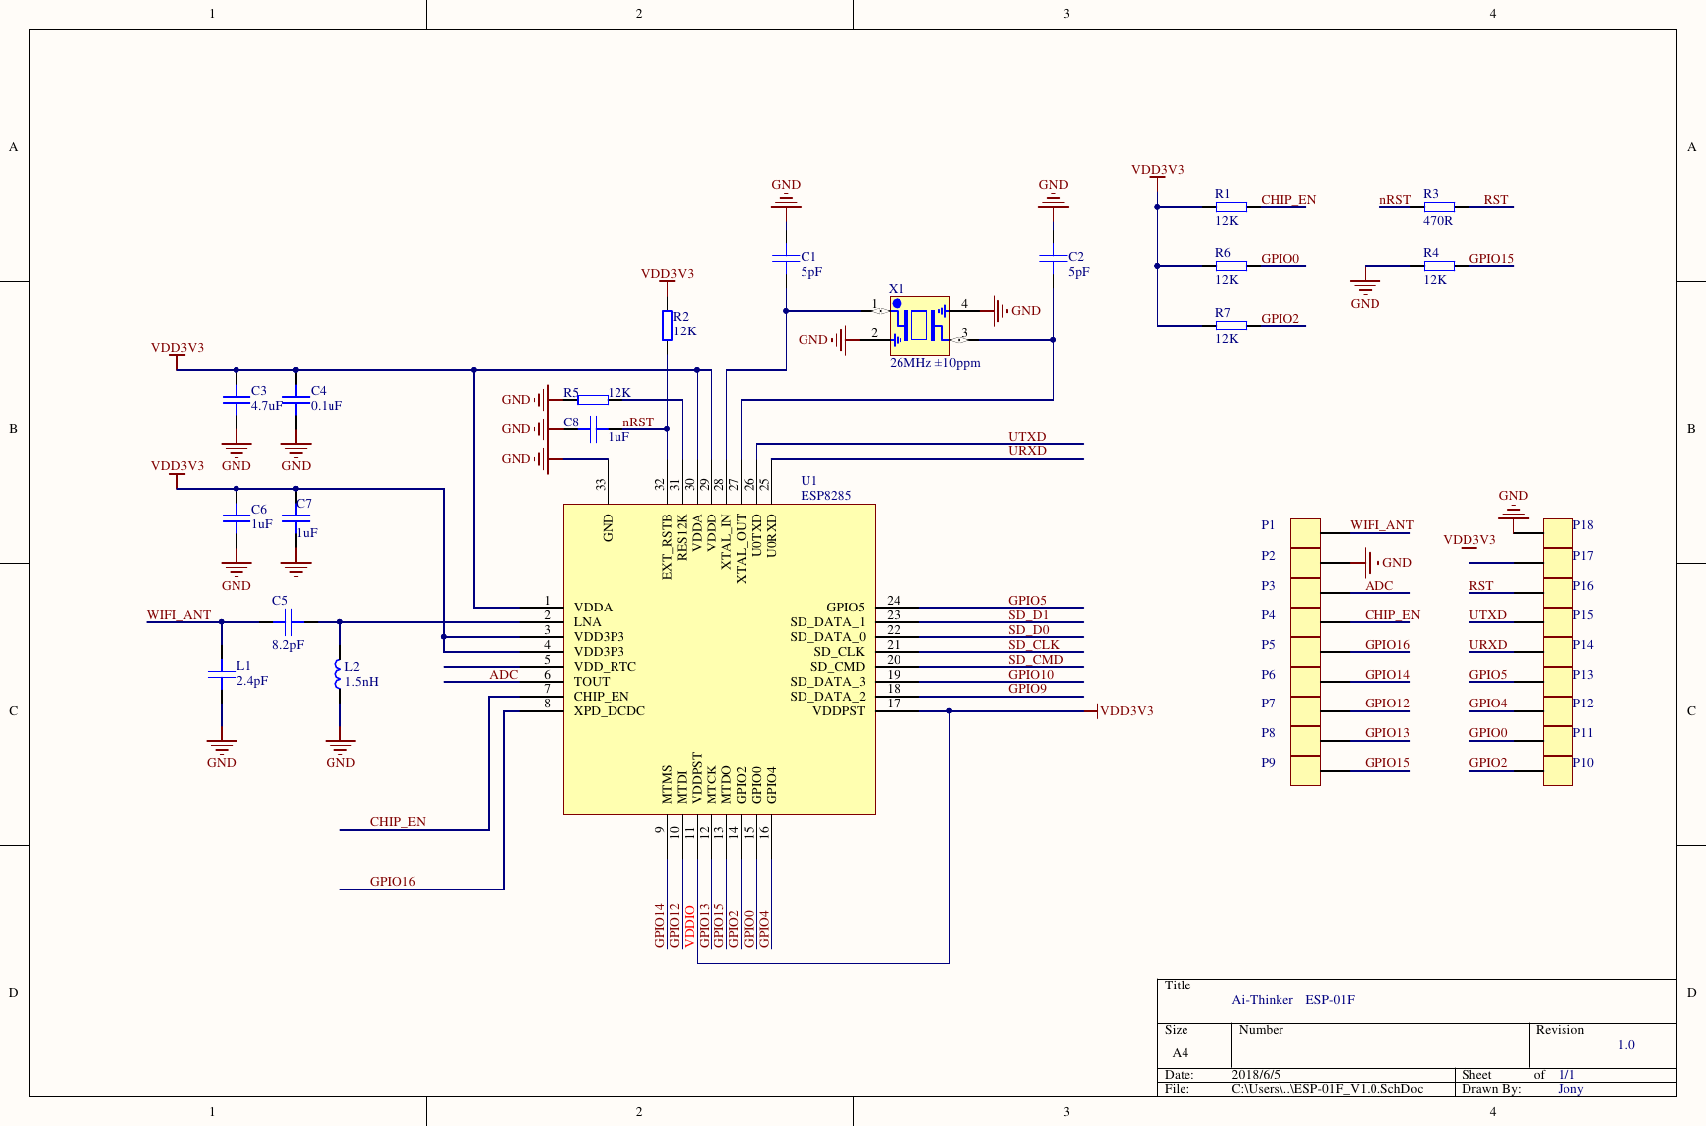Click the L1 2.4pF component symbol
Image resolution: width=1706 pixels, height=1126 pixels.
pyautogui.click(x=221, y=674)
